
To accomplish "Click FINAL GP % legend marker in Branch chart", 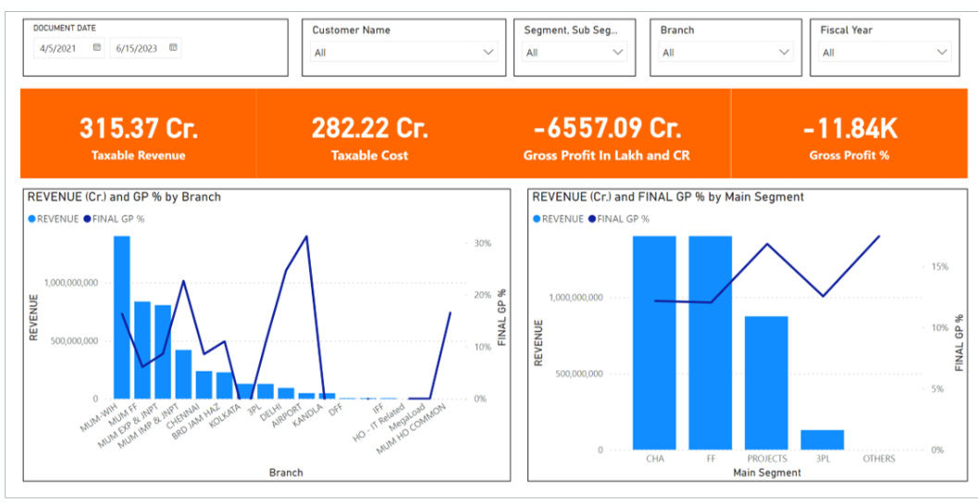I will click(87, 219).
